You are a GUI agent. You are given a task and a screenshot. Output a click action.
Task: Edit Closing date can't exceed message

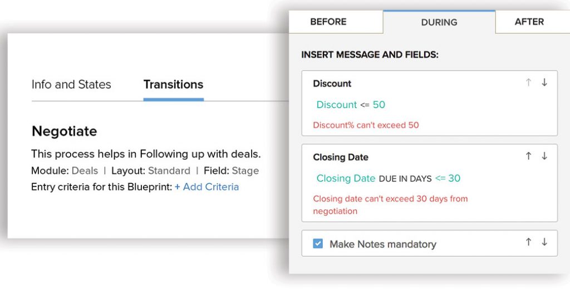[390, 205]
